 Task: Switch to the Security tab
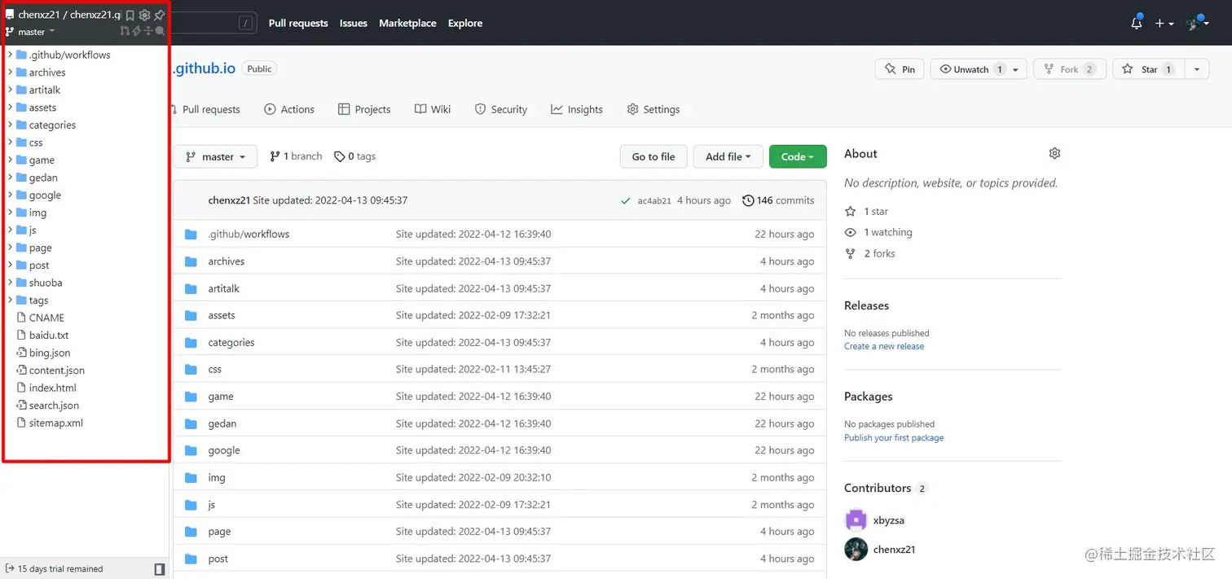[x=501, y=109]
